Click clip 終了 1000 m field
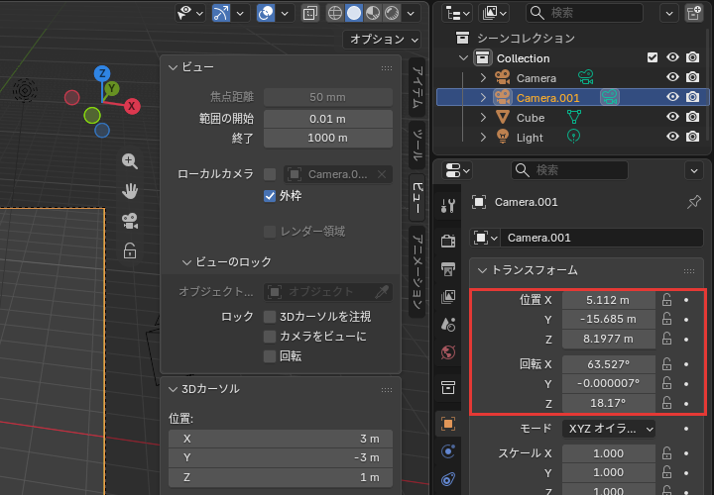The height and width of the screenshot is (495, 714). 328,139
